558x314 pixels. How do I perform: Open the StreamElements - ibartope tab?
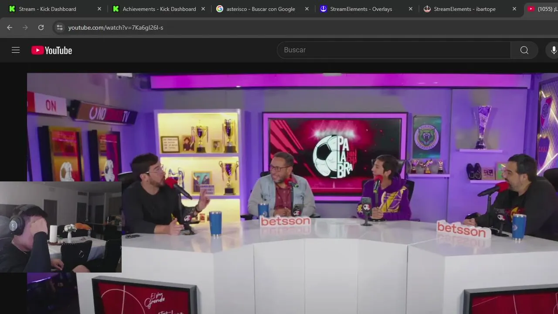(x=465, y=9)
